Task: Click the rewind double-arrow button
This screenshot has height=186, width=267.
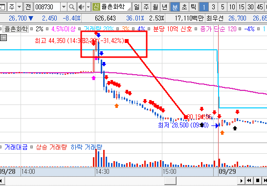Action: click(x=249, y=181)
